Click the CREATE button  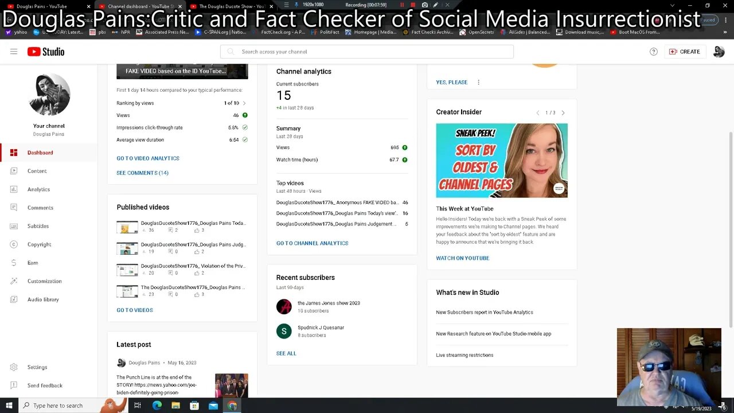(685, 52)
